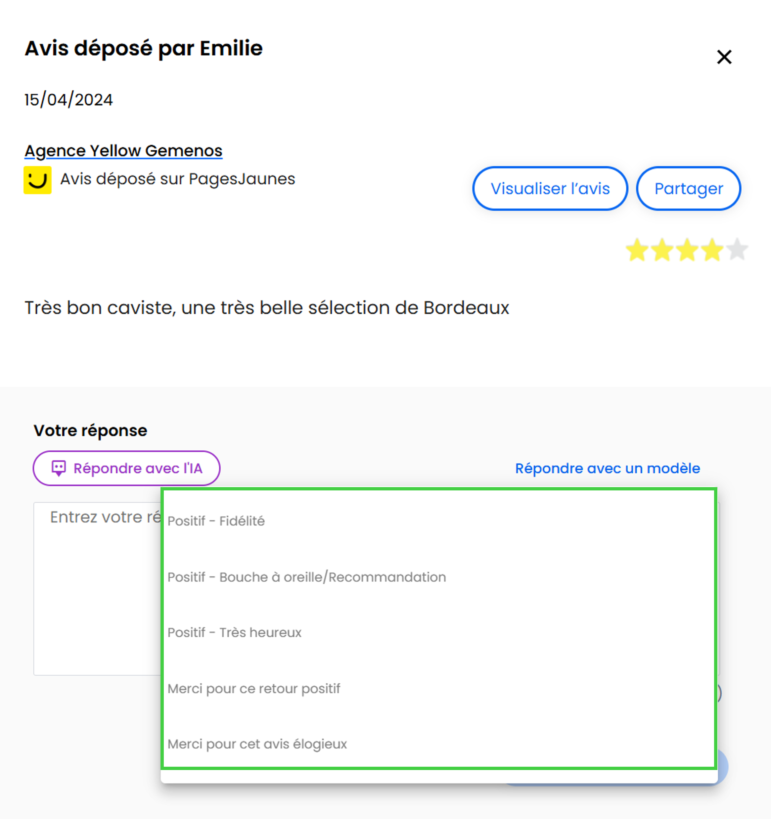Close the review dialog with the X
The image size is (771, 819).
click(724, 57)
